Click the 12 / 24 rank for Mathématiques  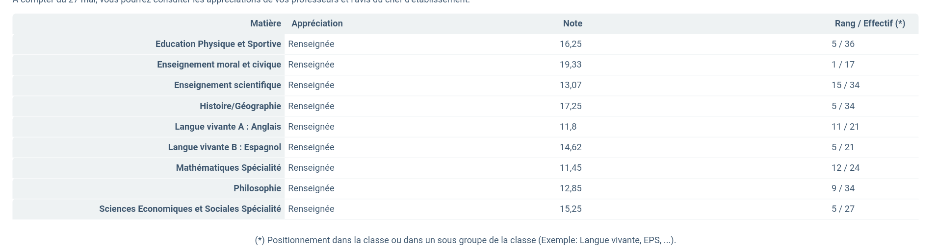click(x=845, y=168)
